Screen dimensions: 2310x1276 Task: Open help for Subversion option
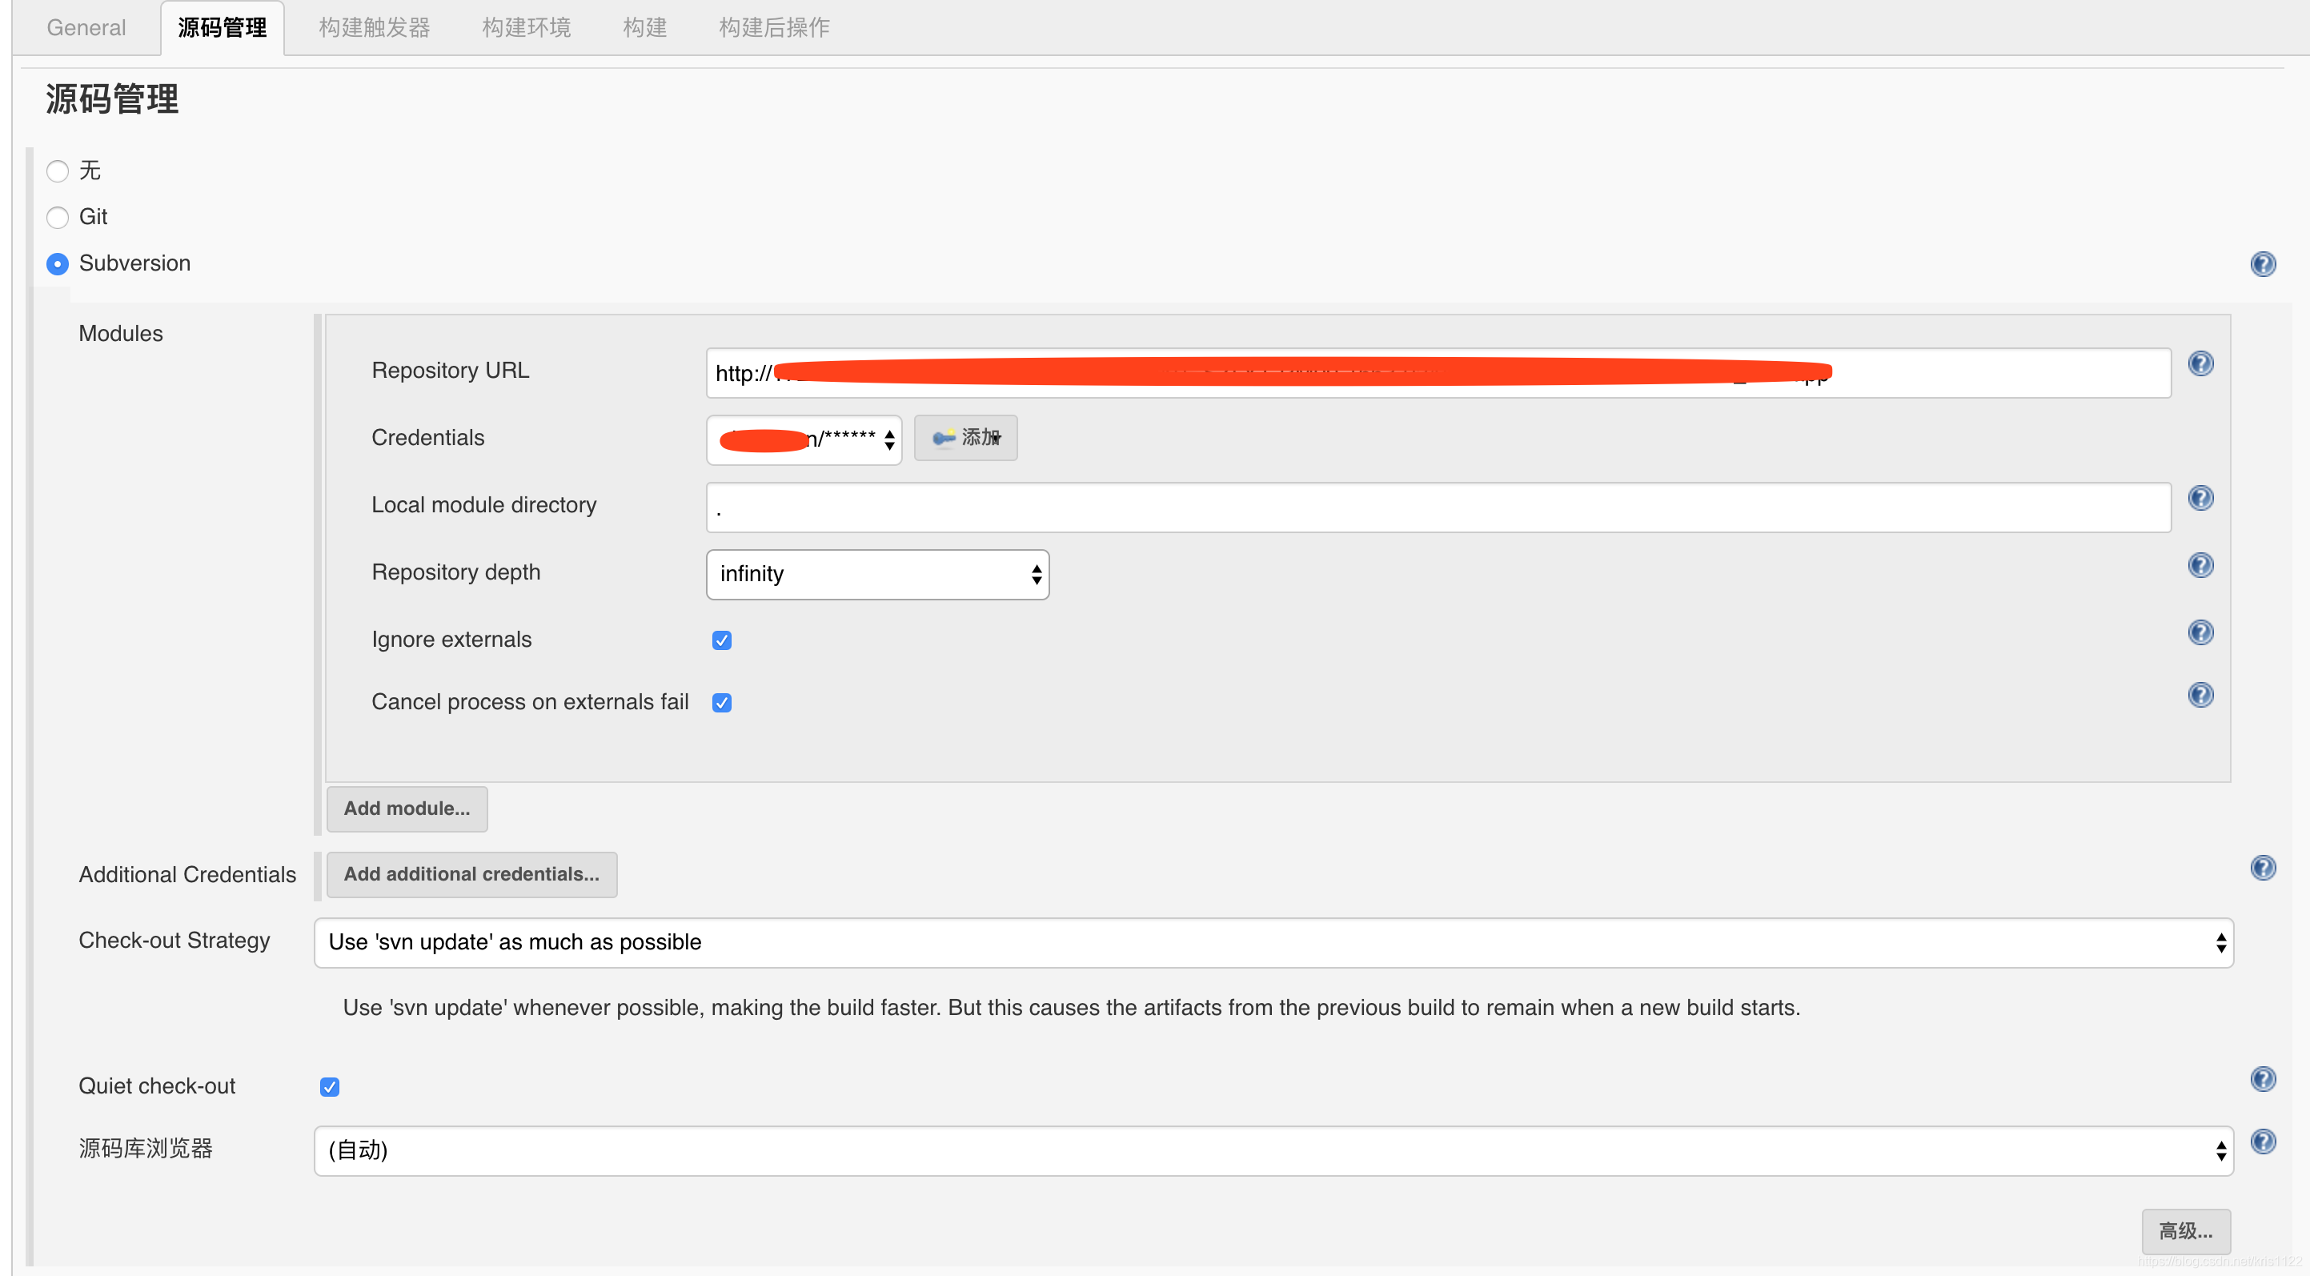2263,263
